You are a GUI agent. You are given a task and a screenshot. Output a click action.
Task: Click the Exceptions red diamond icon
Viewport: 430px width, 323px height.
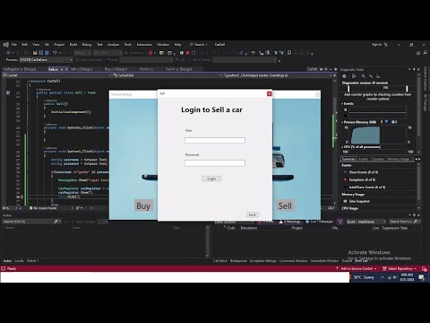tap(346, 179)
